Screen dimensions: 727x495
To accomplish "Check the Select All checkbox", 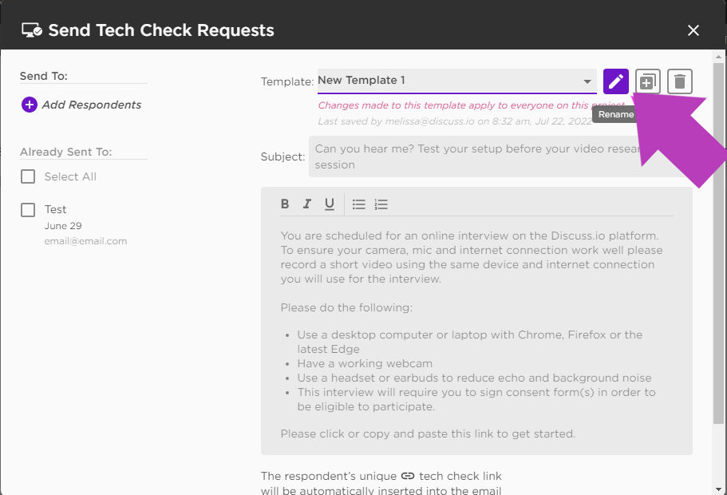I will point(28,176).
